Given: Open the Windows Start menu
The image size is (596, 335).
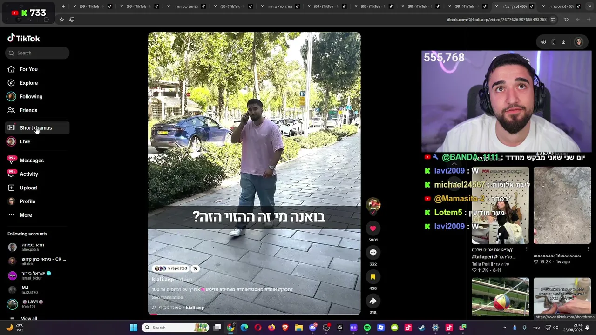Looking at the screenshot, I should click(x=134, y=328).
